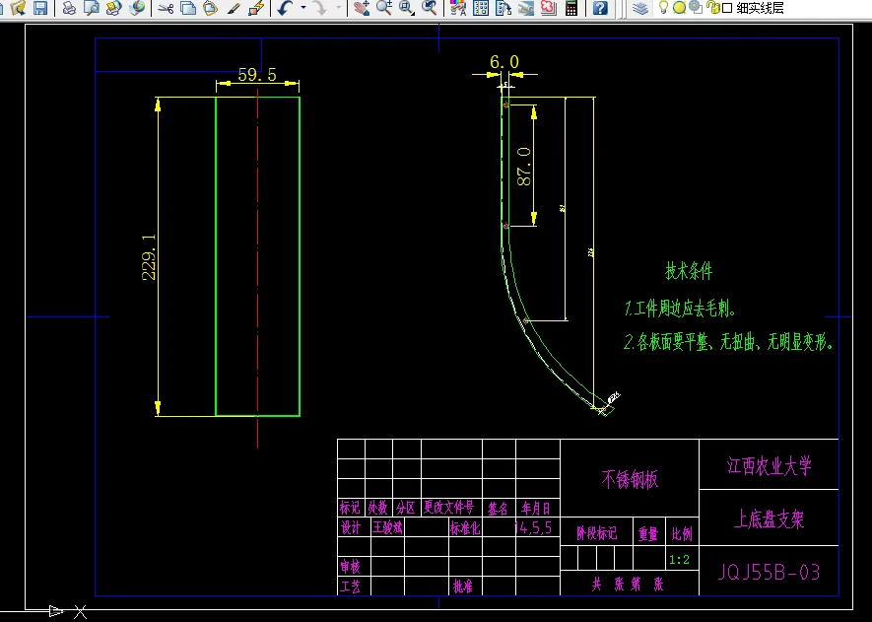Click the Zoom Previous icon
Screen dimensions: 872x622
pos(429,8)
